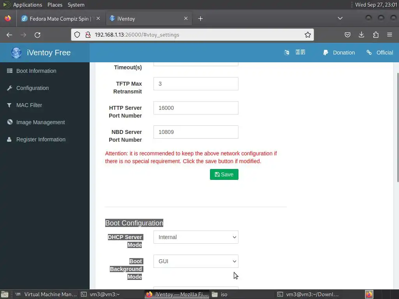399x299 pixels.
Task: Switch to iso folder window in taskbar
Action: click(242, 294)
